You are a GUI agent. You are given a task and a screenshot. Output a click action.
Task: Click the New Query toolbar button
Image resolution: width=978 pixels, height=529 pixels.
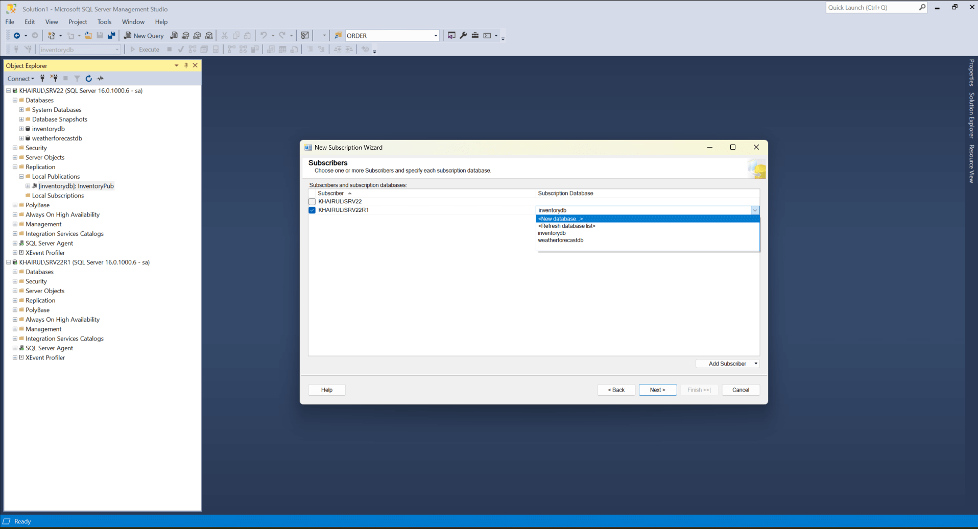pos(144,36)
